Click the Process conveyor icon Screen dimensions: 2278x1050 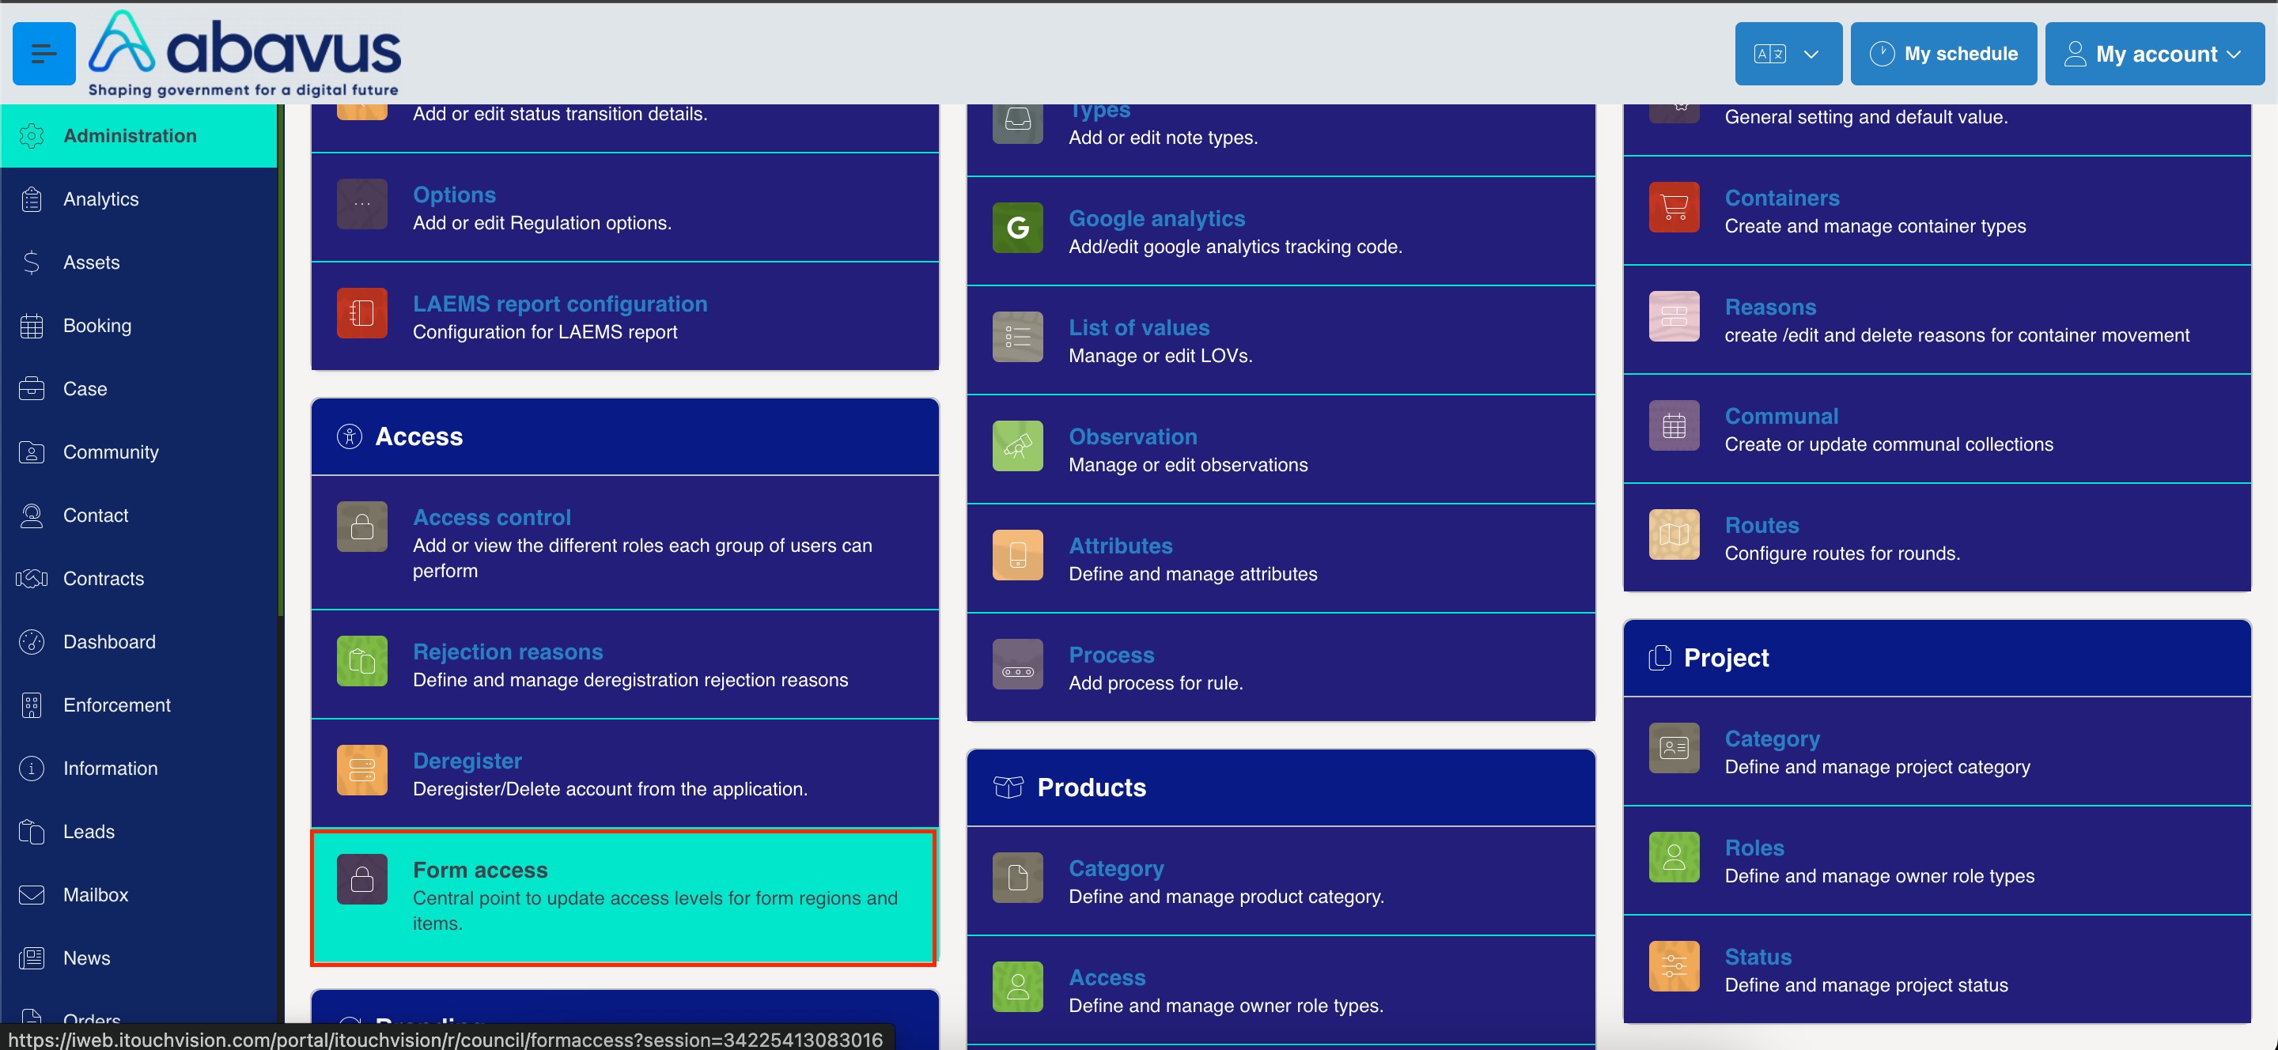point(1018,665)
